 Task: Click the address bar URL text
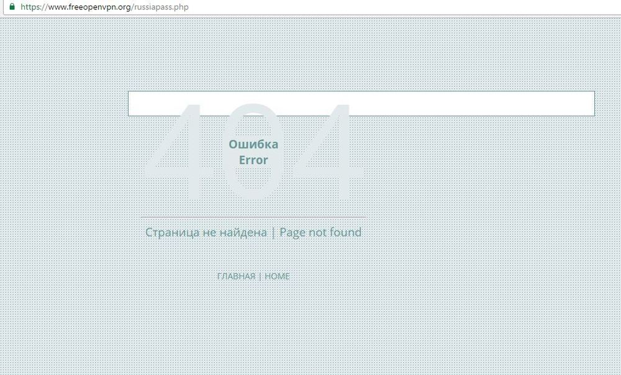(104, 7)
